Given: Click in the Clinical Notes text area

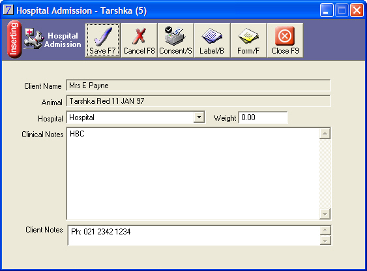Looking at the screenshot, I should click(193, 174).
